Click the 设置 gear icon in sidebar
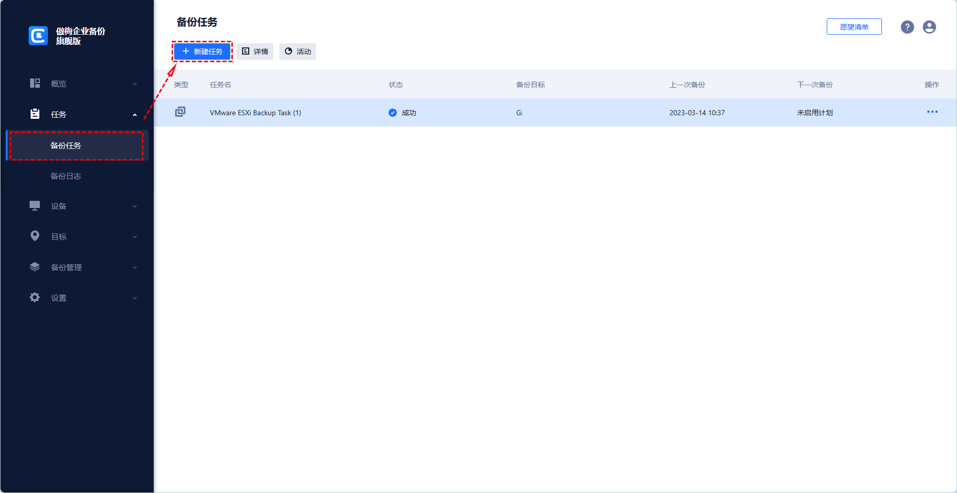The width and height of the screenshot is (957, 493). coord(35,298)
